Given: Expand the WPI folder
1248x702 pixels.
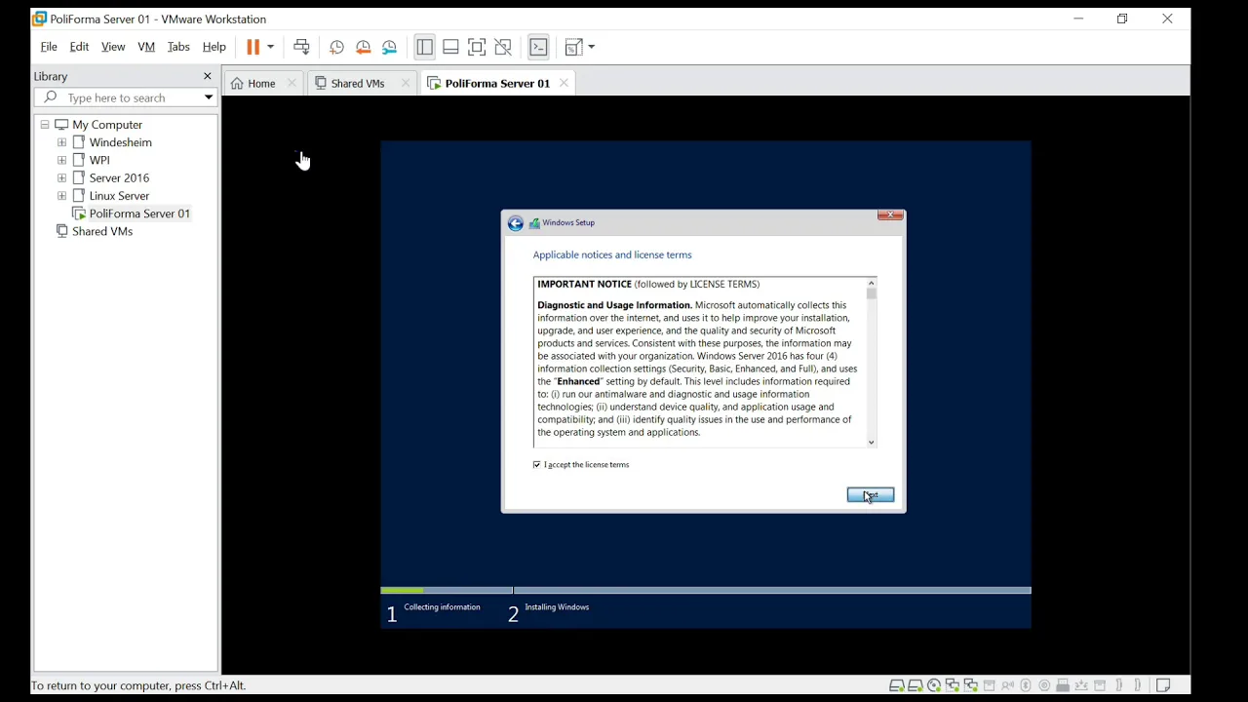Looking at the screenshot, I should (x=62, y=160).
